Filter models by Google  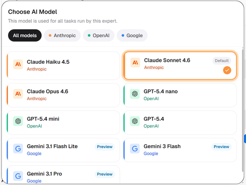(x=132, y=35)
